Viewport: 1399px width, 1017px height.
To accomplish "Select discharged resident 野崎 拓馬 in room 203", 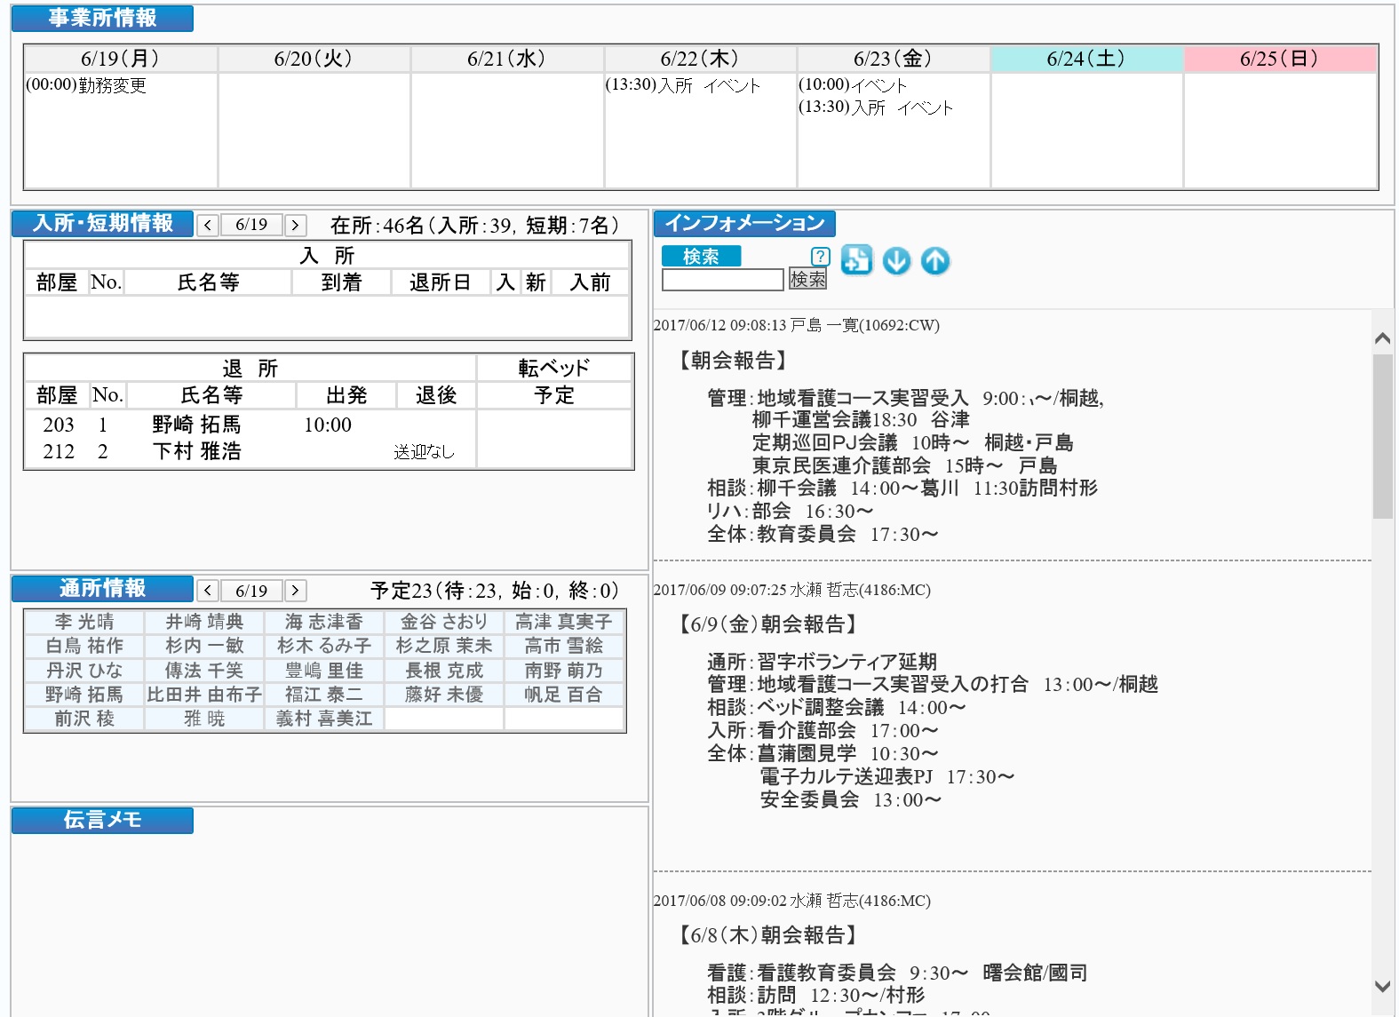I will (x=196, y=425).
